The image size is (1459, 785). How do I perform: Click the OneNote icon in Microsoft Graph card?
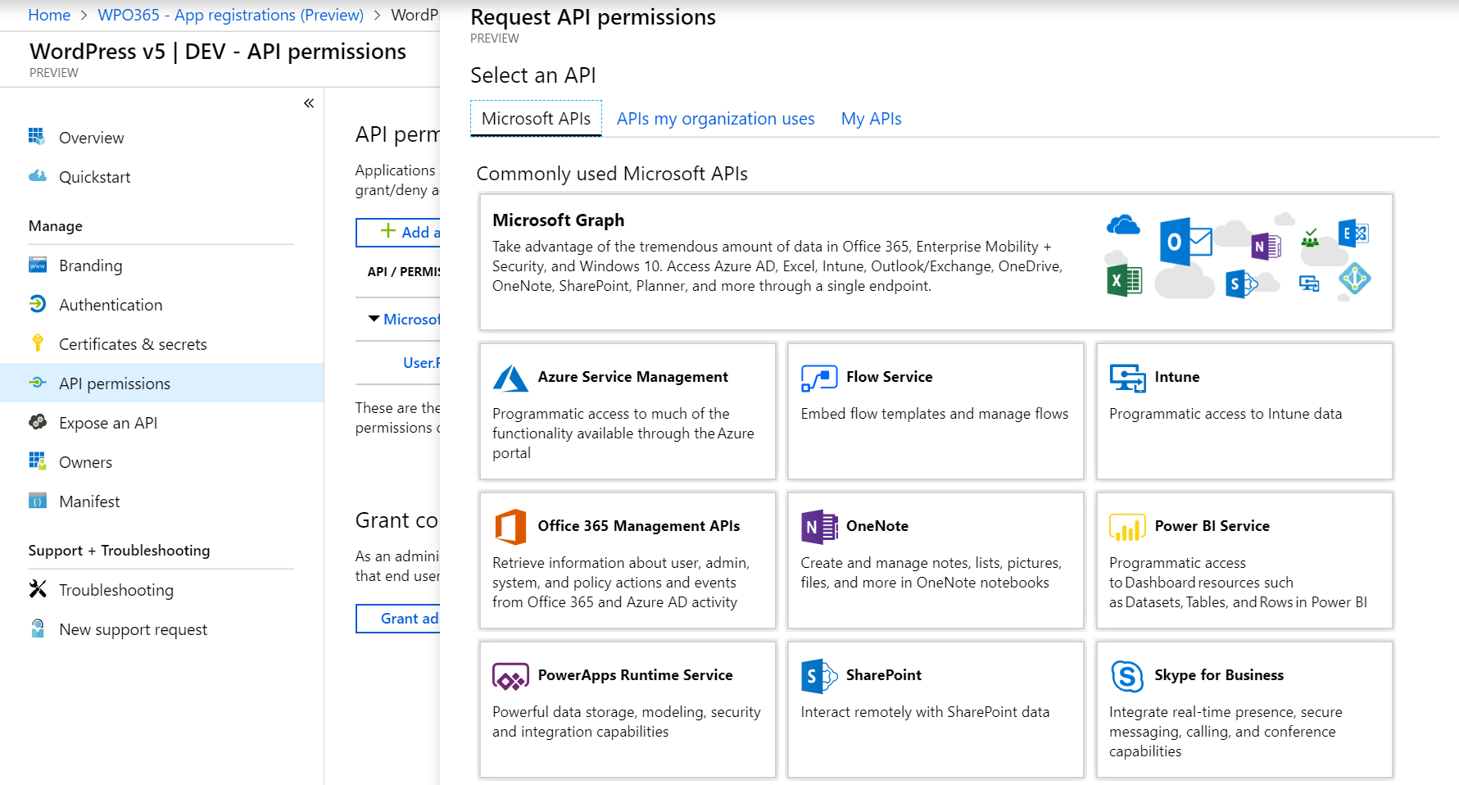tap(1266, 246)
